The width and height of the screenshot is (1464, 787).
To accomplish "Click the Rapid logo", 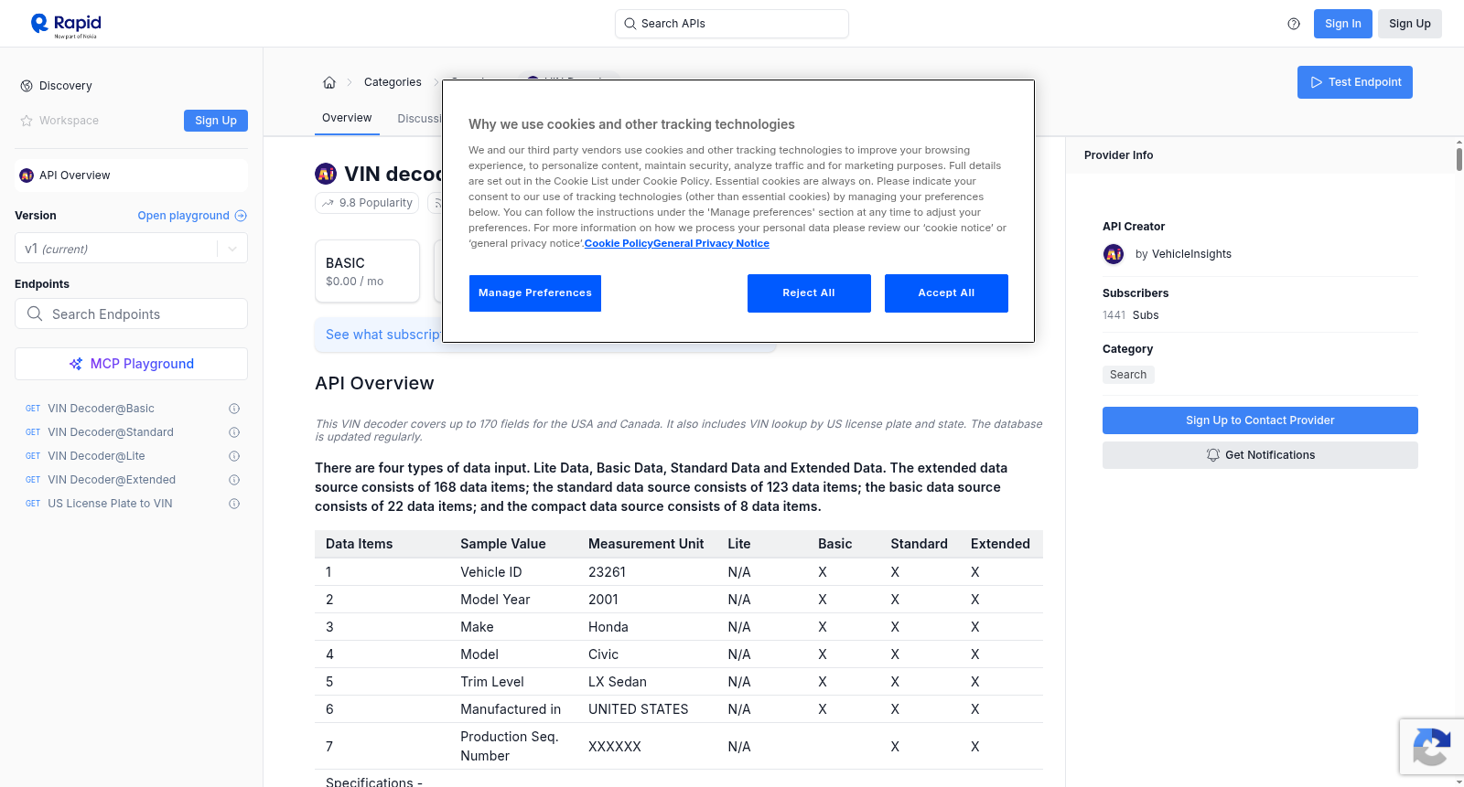I will (x=66, y=25).
